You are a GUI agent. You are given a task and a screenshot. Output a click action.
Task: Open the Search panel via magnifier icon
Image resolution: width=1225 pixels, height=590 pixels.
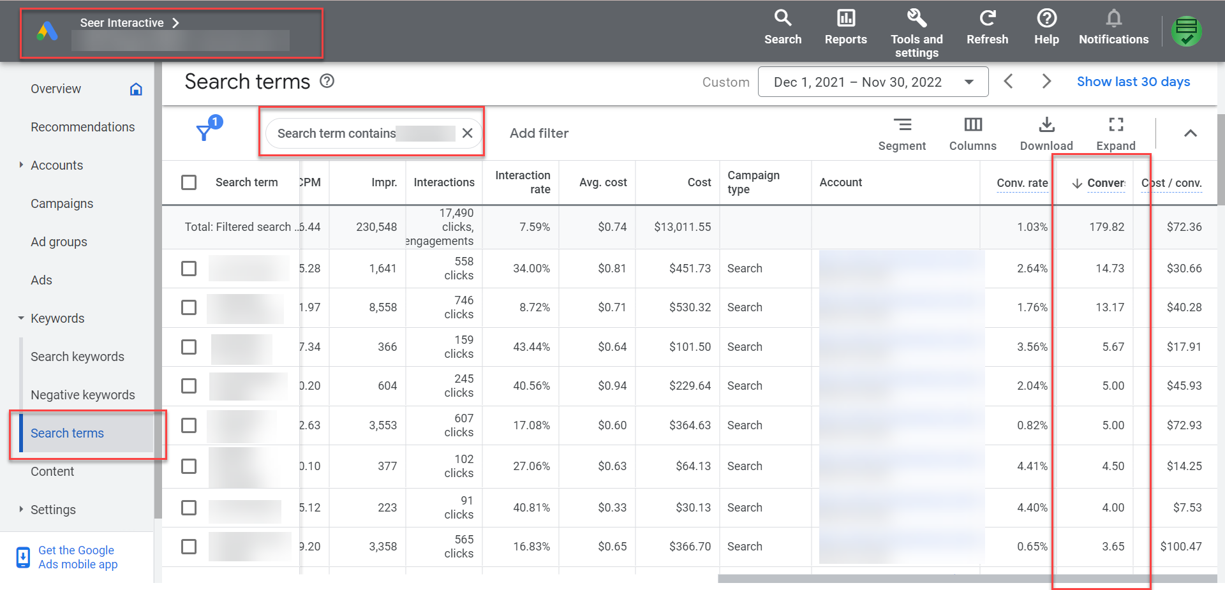point(783,19)
